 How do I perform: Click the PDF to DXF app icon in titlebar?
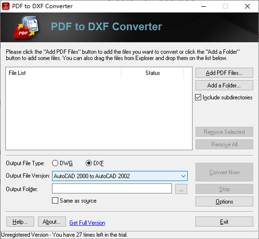coord(6,6)
